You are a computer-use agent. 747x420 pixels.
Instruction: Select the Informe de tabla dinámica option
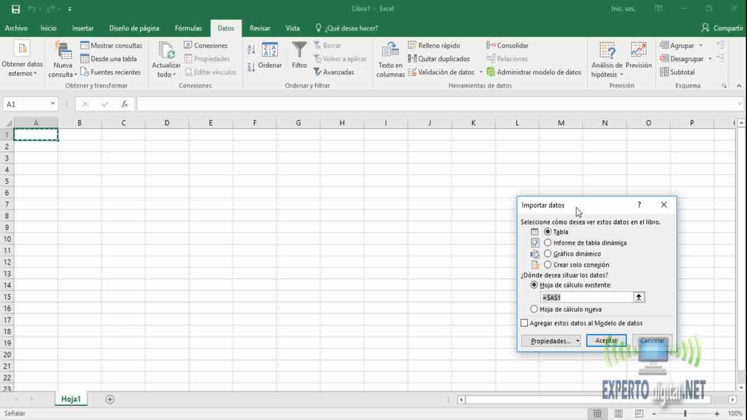548,243
